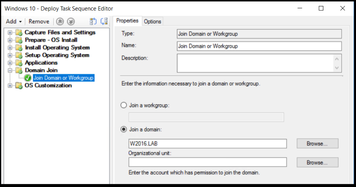356x187 pixels.
Task: Collapse the Domain Join tree node
Action: tap(9, 70)
